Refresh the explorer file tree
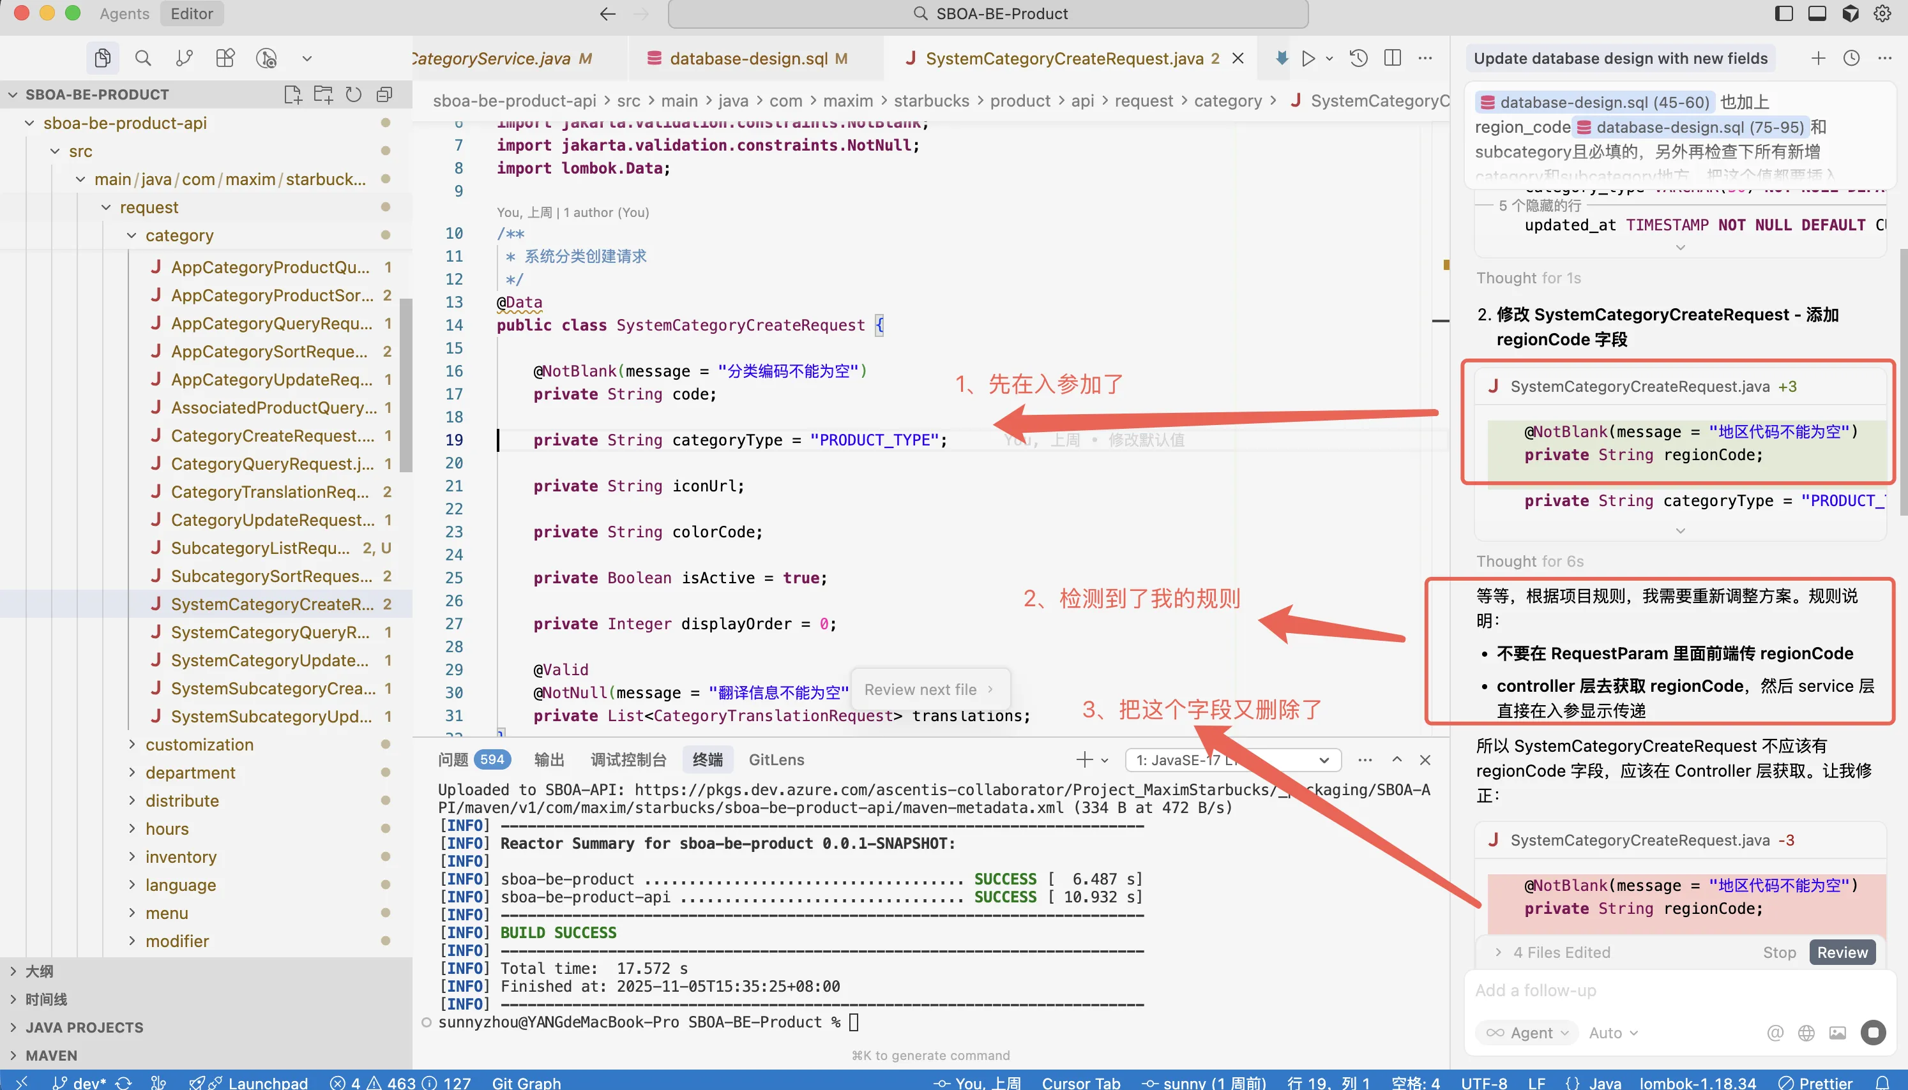Viewport: 1908px width, 1090px height. 354,94
